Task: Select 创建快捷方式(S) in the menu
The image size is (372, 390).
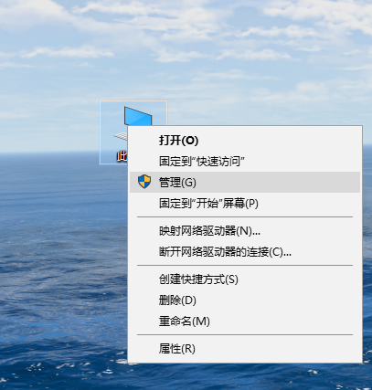Action: point(245,279)
